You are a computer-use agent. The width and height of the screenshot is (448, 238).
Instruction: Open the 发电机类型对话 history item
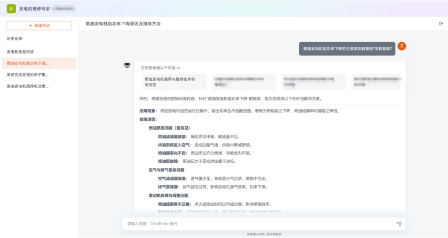click(39, 52)
